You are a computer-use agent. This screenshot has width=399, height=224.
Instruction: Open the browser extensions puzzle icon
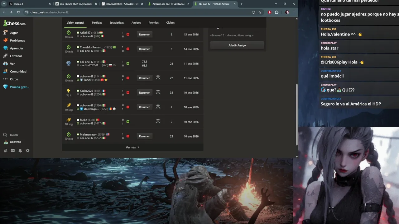click(x=276, y=12)
